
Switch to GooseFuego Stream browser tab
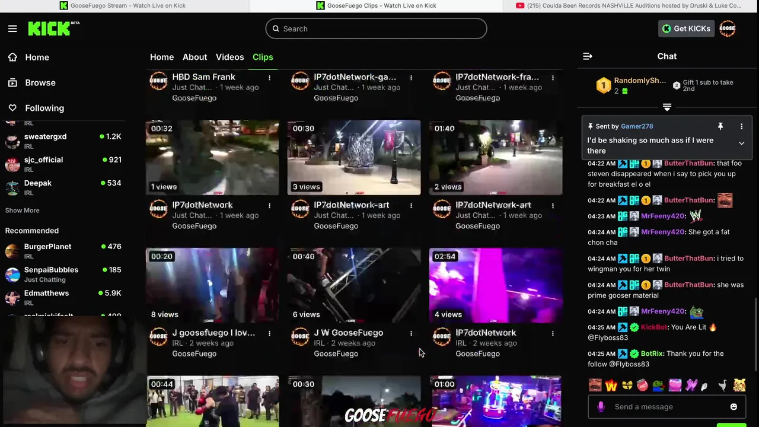pos(123,5)
